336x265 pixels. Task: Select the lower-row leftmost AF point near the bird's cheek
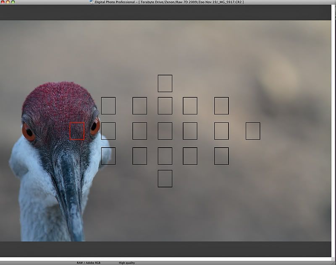108,156
